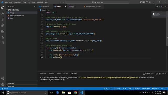
Task: Toggle primary side bar layout icon
Action: [141, 2]
